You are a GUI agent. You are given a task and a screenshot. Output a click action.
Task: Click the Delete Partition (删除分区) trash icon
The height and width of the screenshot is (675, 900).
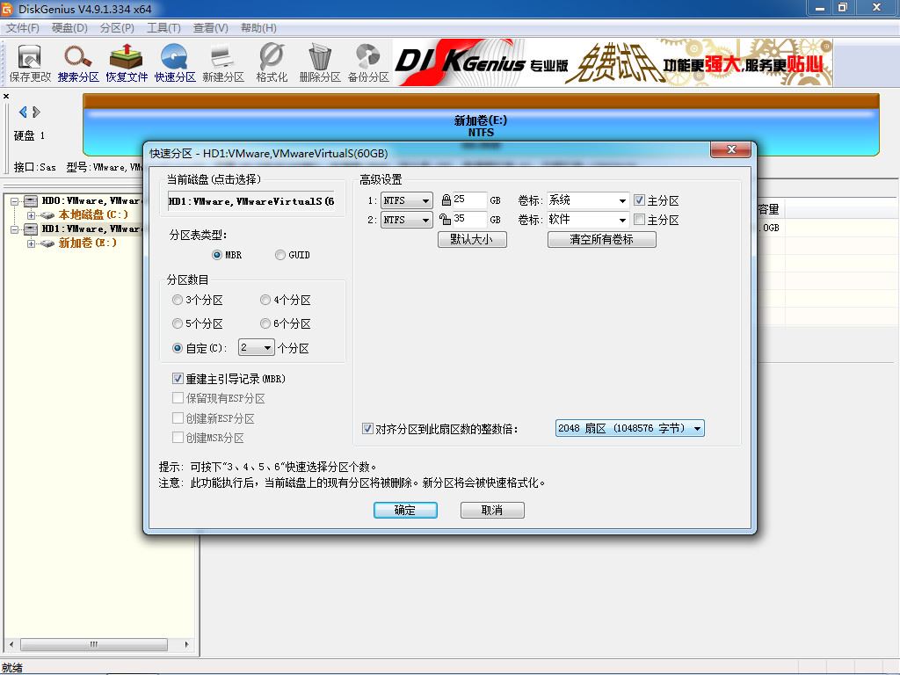pyautogui.click(x=320, y=63)
